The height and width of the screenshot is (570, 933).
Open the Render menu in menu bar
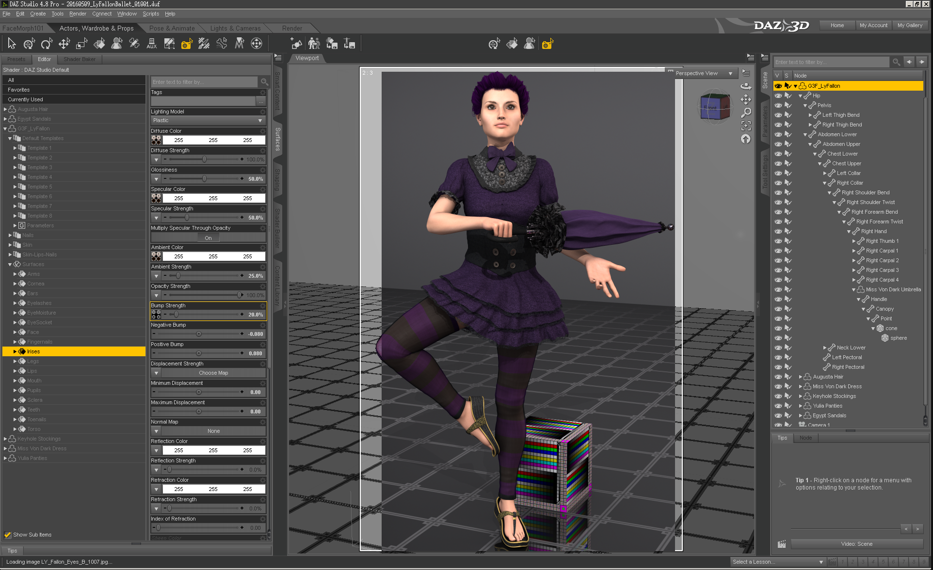[x=78, y=14]
